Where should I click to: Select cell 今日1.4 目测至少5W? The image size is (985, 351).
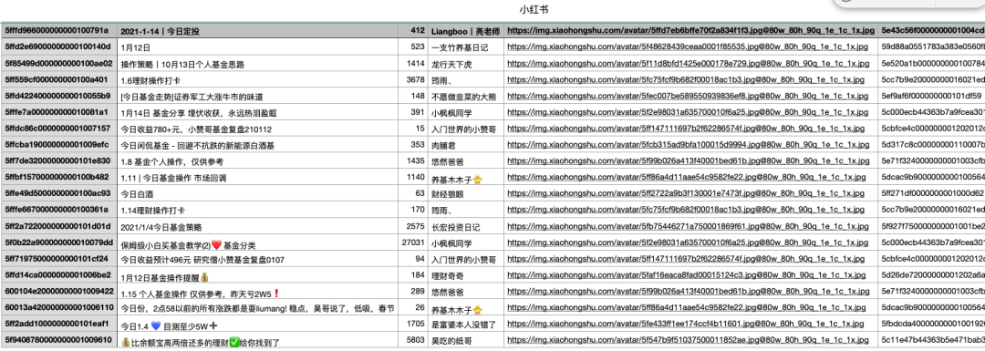pyautogui.click(x=257, y=325)
